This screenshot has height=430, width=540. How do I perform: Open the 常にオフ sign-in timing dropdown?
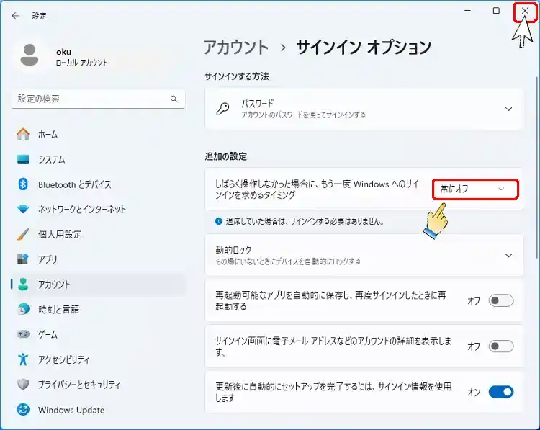[475, 189]
